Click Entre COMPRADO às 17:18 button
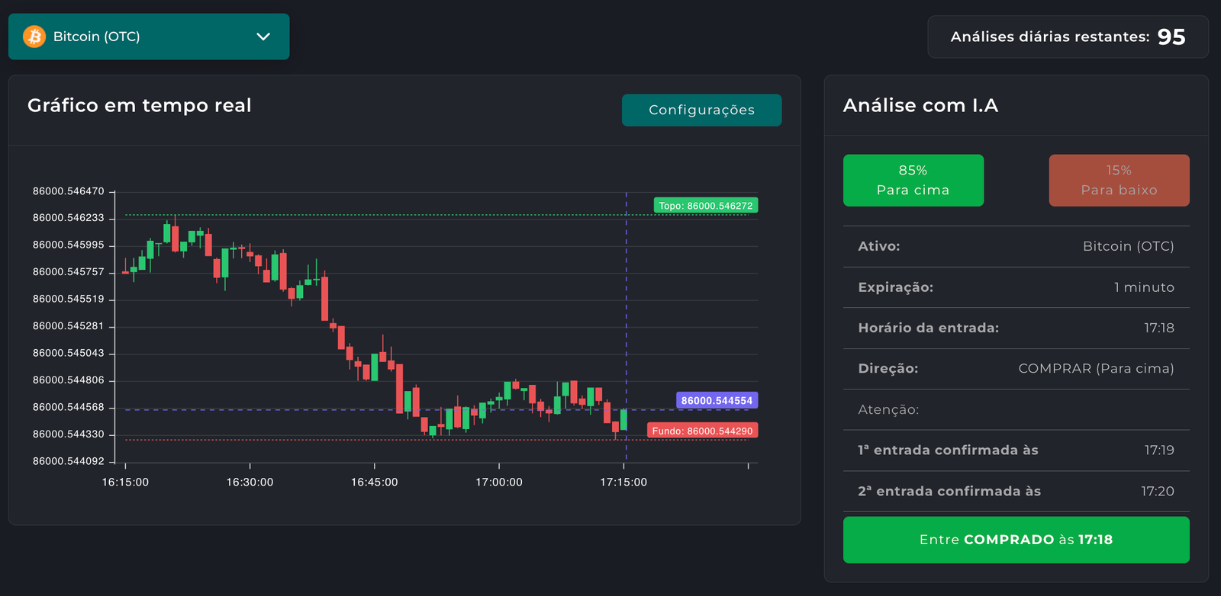Screen dimensions: 1221x596 tap(1016, 540)
